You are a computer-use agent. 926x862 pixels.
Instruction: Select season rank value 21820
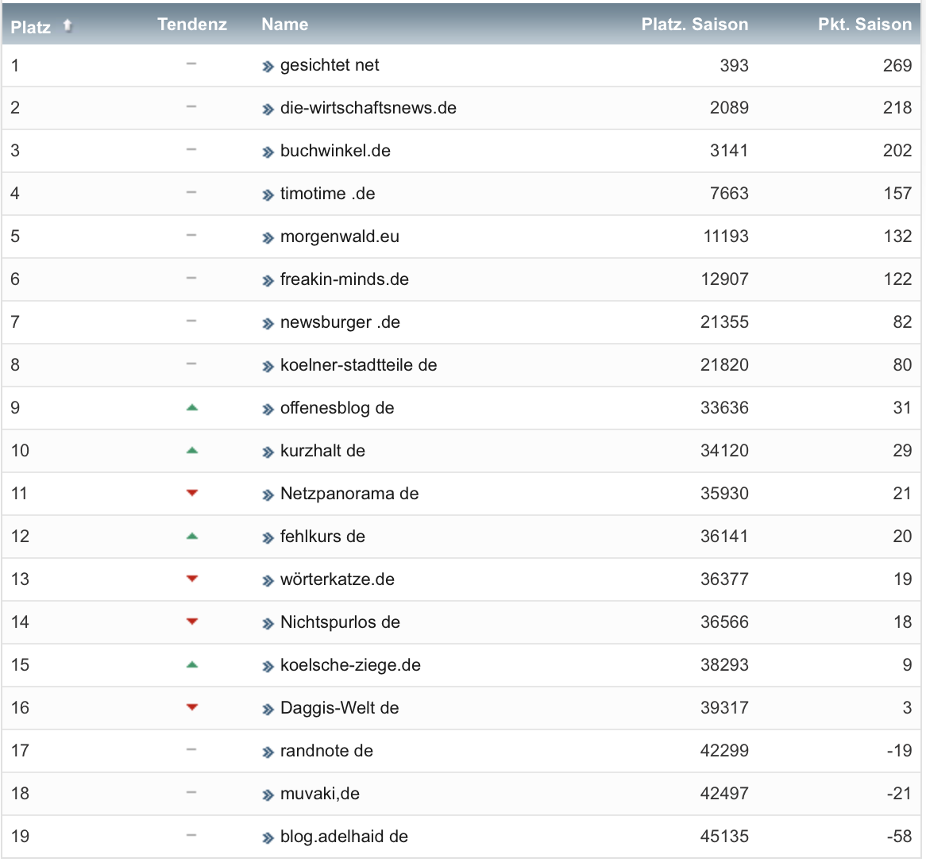(724, 365)
